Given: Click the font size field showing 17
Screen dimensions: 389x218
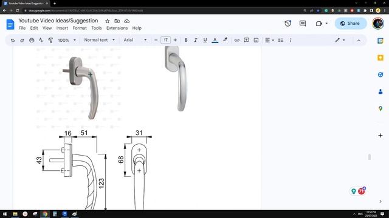Looking at the screenshot, I should point(165,40).
